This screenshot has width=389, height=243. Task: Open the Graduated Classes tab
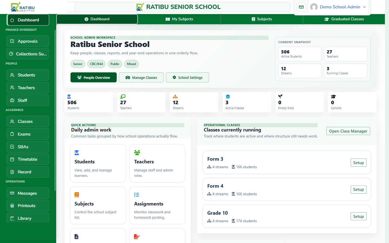click(344, 19)
